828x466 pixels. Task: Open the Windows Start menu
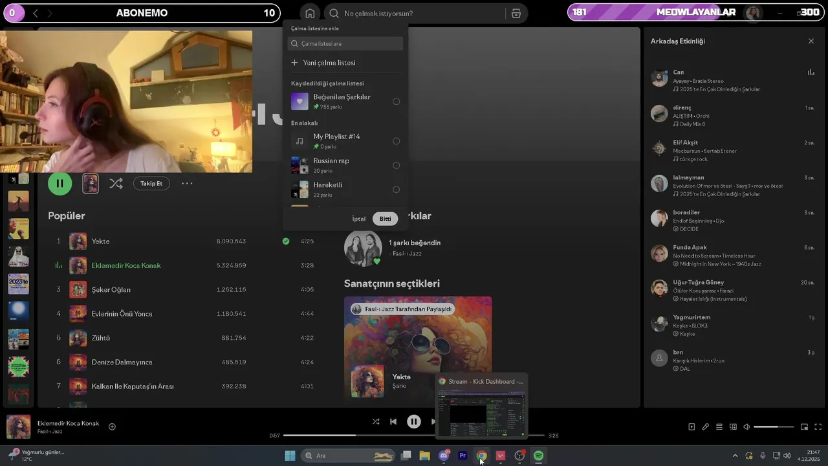[x=290, y=456]
